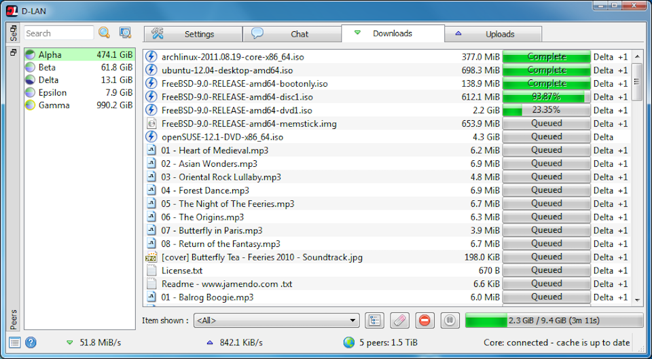The height and width of the screenshot is (359, 652).
Task: Switch to the Settings tab
Action: click(193, 34)
